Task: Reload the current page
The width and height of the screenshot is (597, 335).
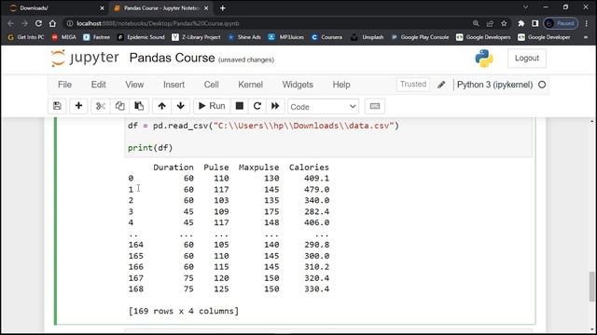Action: [38, 23]
